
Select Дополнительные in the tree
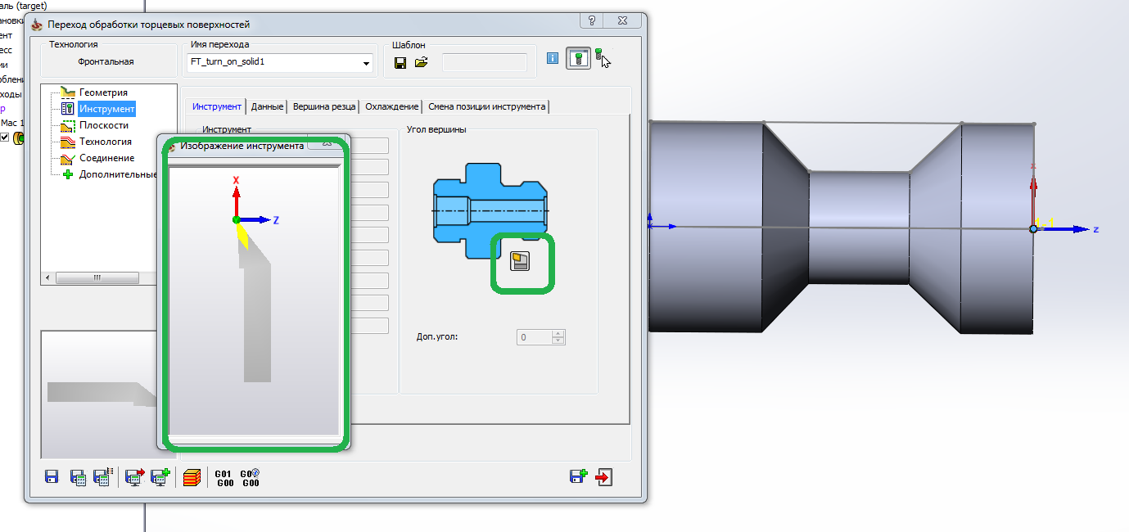117,174
